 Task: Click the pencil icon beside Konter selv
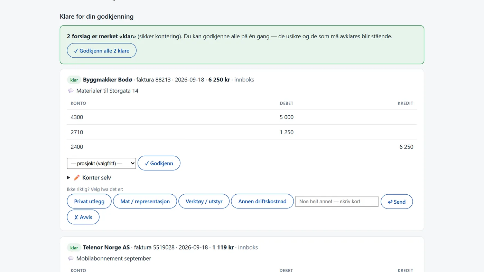pyautogui.click(x=77, y=177)
